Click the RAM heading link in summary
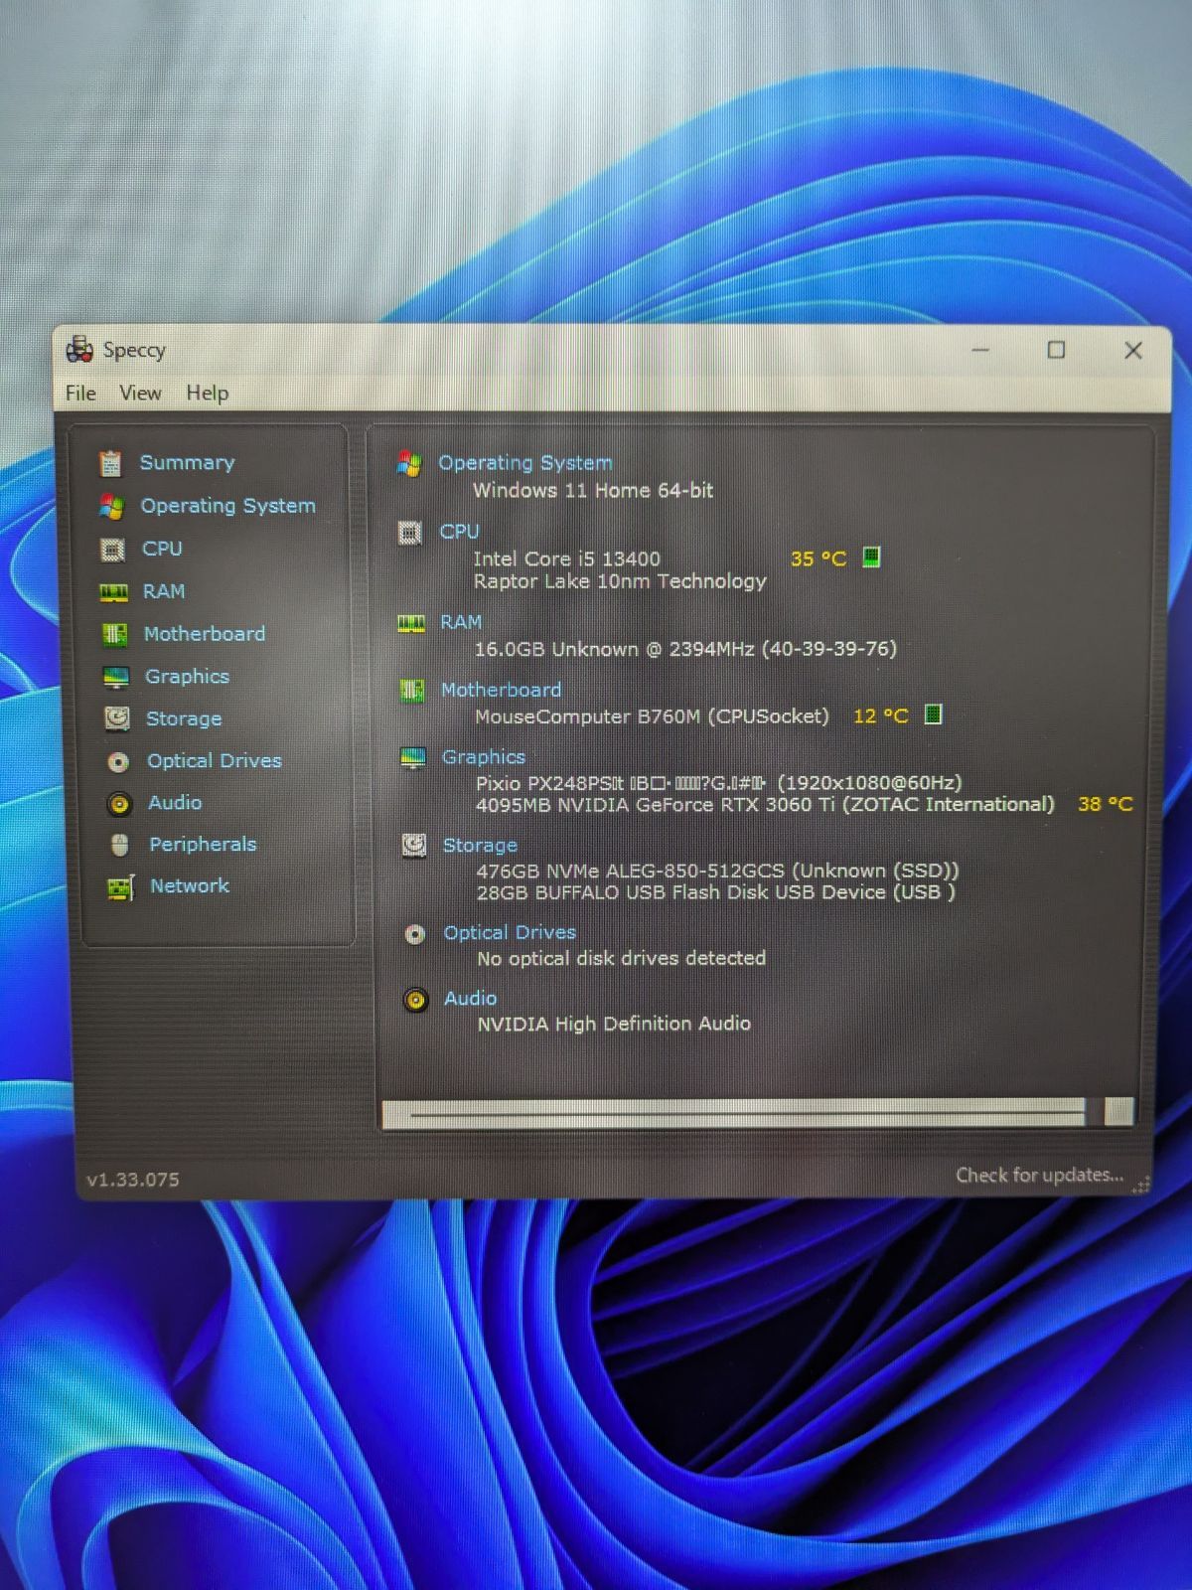This screenshot has height=1590, width=1192. tap(461, 622)
